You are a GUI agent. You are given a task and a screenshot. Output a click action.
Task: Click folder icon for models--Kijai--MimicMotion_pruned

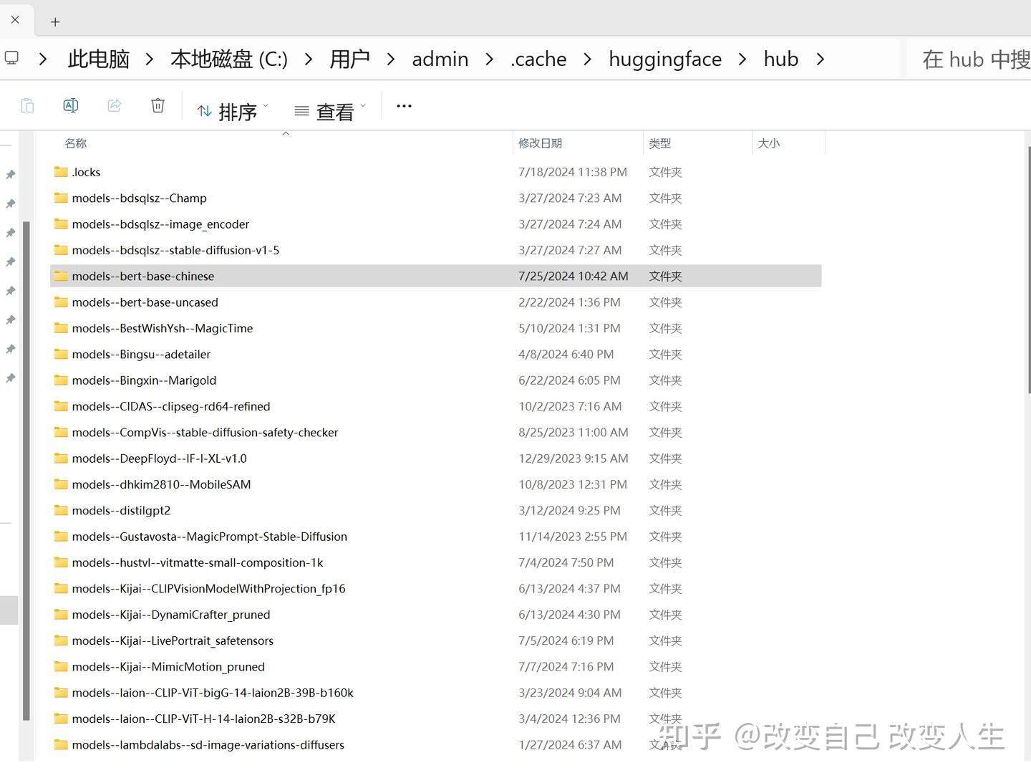(x=61, y=667)
